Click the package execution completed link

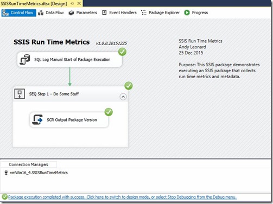pos(122,197)
